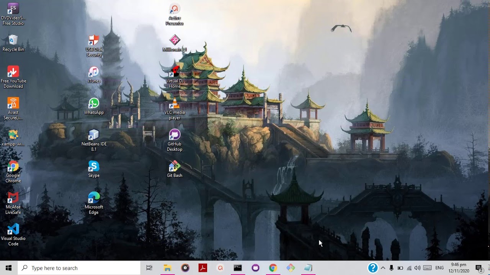Open Adobe Acrobat Reader from taskbar
Screen dimensions: 490x275
point(203,268)
